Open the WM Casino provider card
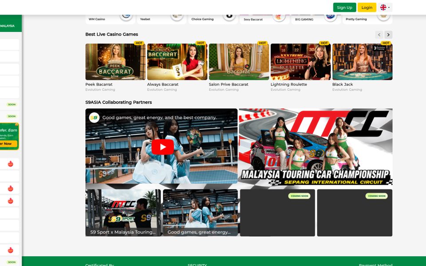426x266 pixels. pyautogui.click(x=110, y=19)
